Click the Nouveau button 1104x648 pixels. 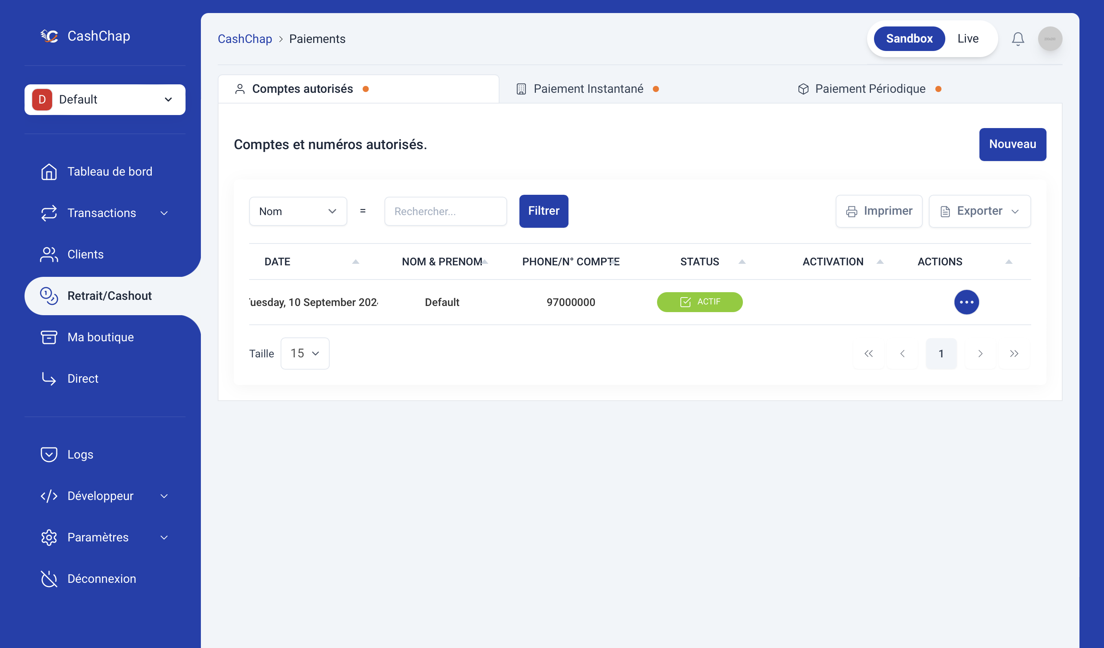[x=1012, y=144]
